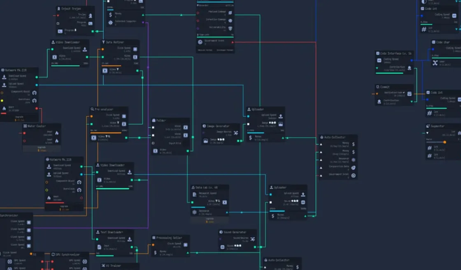The height and width of the screenshot is (270, 461).
Task: Click the Sound Neurons icon in Sound Generator
Action: (253, 239)
